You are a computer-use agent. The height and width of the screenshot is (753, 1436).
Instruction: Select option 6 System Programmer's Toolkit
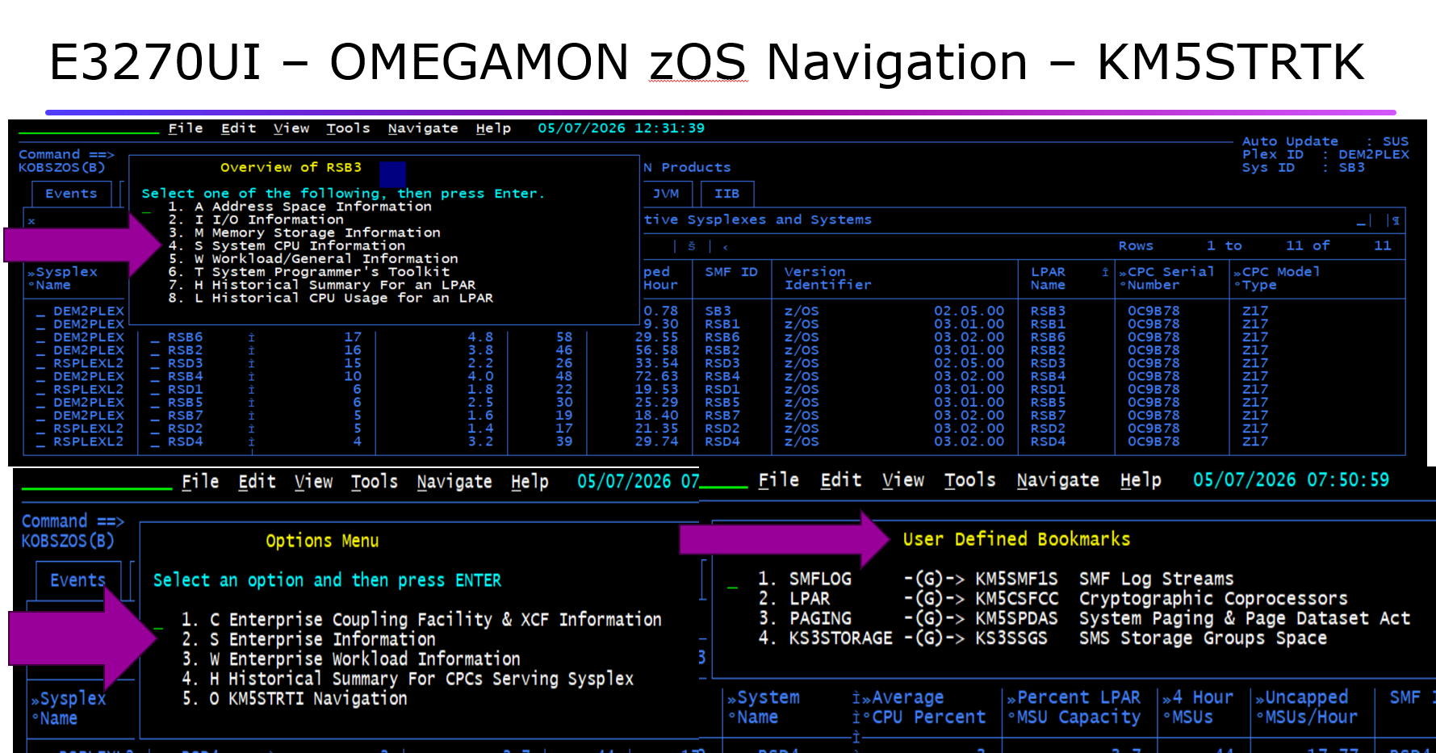308,272
